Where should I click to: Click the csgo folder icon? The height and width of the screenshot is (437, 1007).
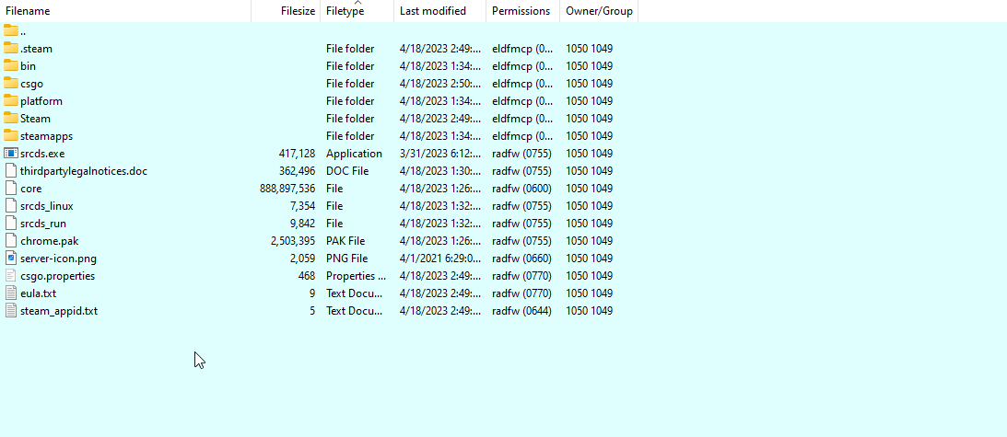pos(11,83)
